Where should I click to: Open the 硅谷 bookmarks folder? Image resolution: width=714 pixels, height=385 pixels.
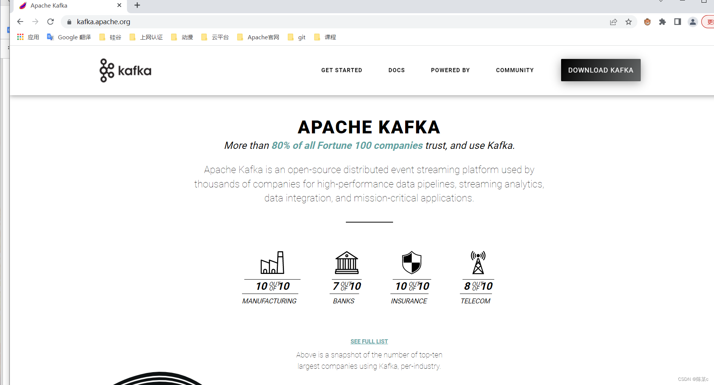pos(110,37)
